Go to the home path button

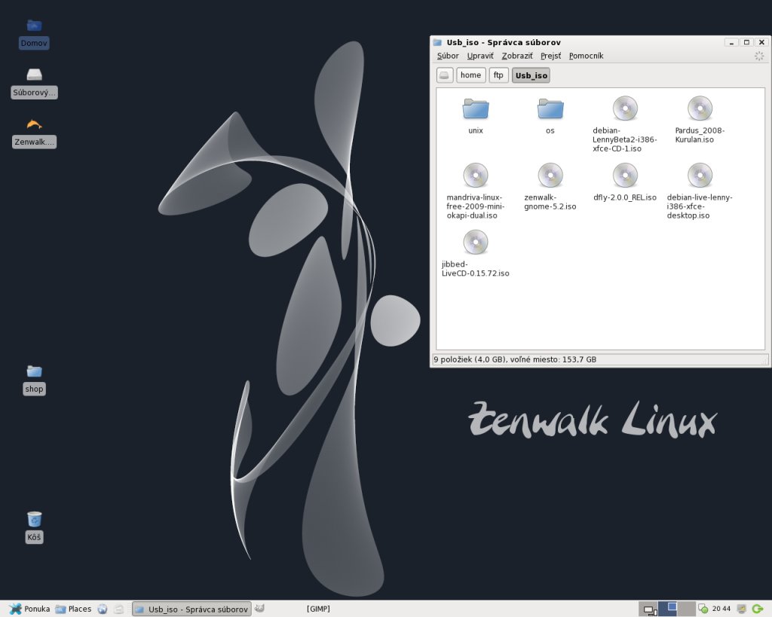[470, 75]
